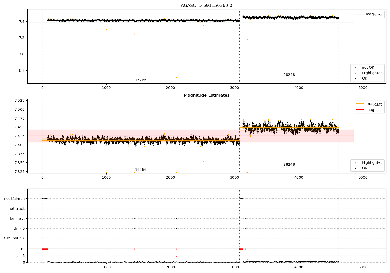This screenshot has width=390, height=273.
Task: Click the 7.475 y-axis tick in middle plot
Action: point(19,118)
